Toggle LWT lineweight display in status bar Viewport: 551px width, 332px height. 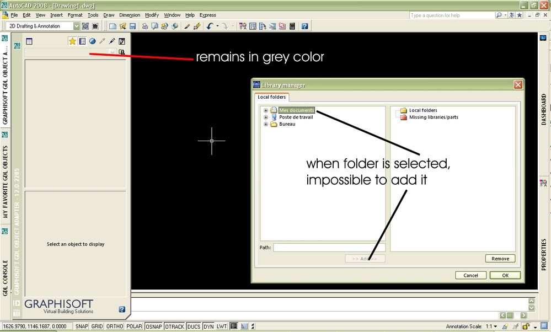(x=222, y=326)
